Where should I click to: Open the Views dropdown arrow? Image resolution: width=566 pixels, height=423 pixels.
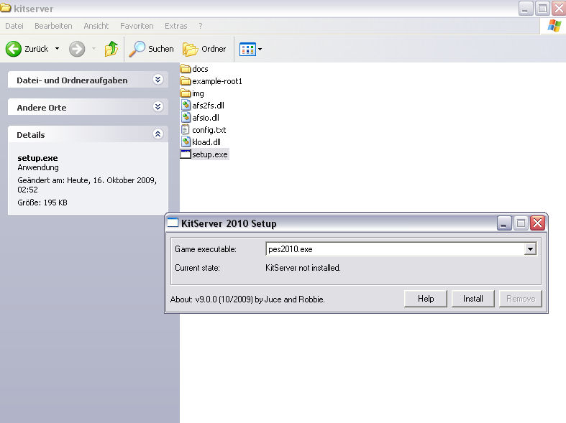click(260, 49)
